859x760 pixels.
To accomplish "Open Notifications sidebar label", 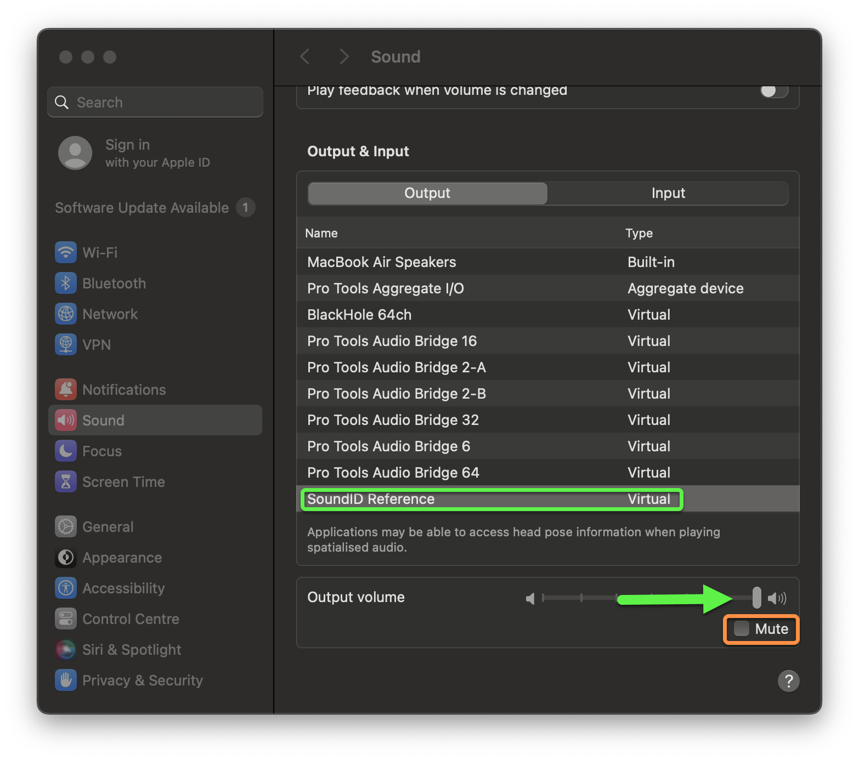I will (x=124, y=389).
